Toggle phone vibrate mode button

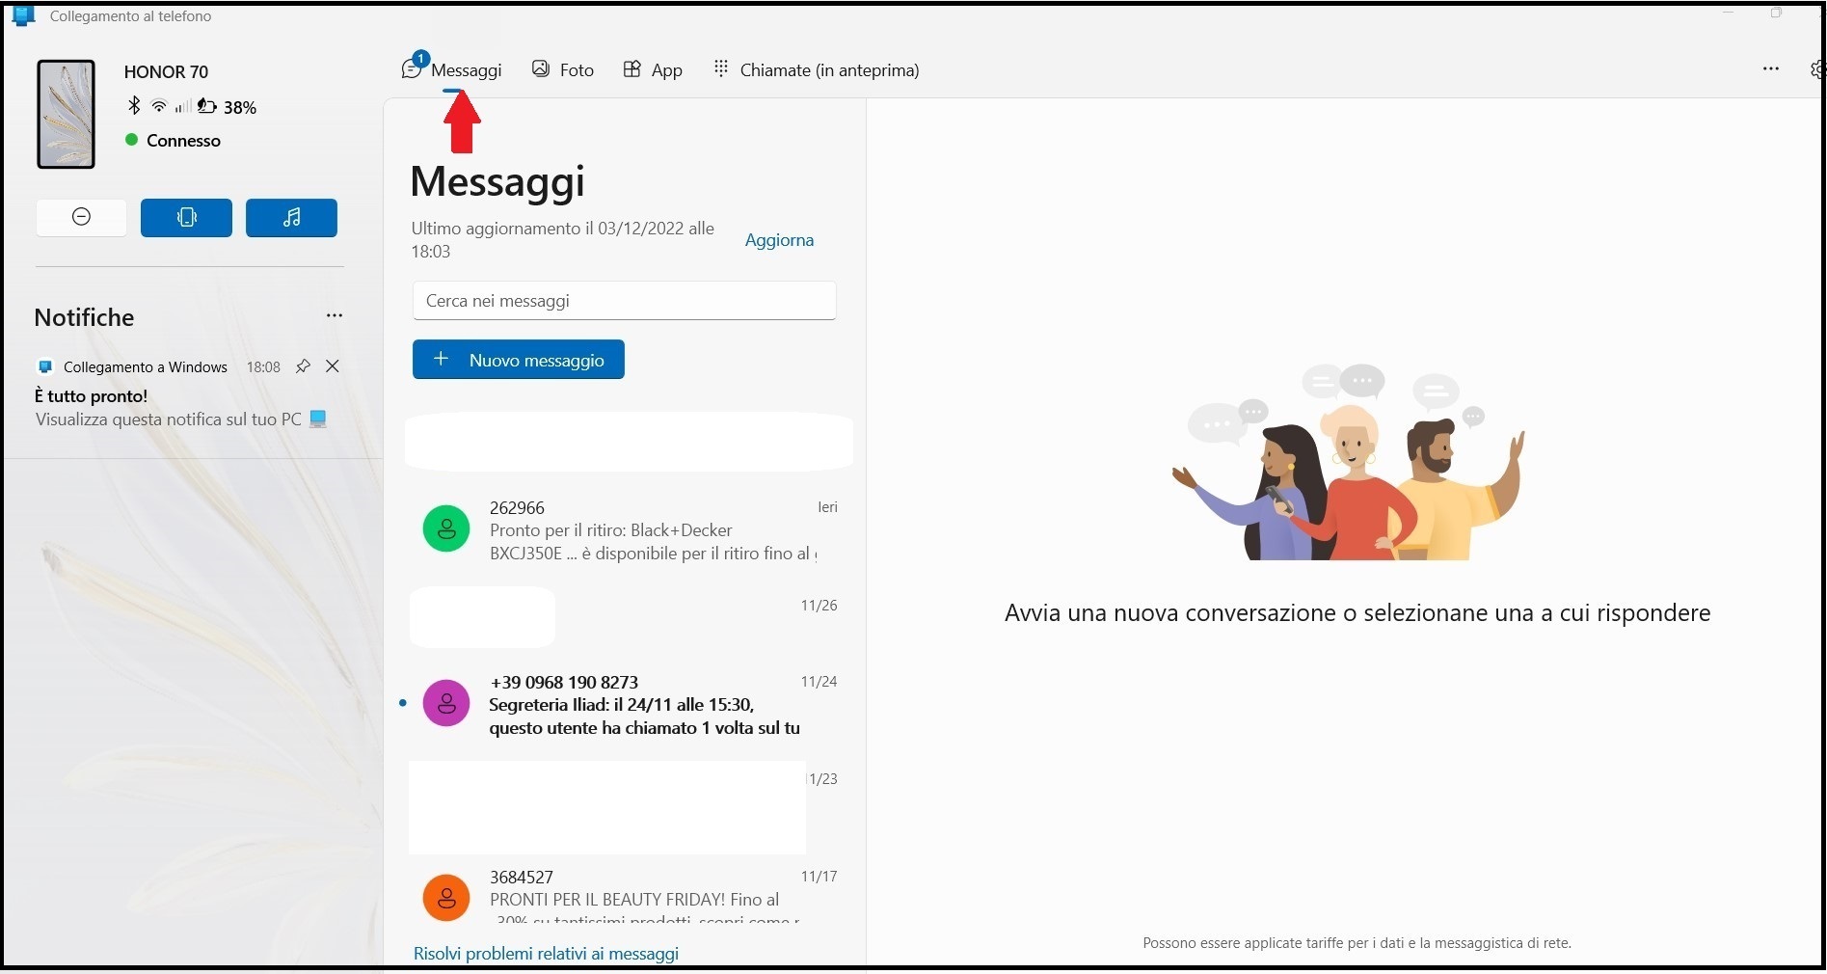click(x=186, y=217)
